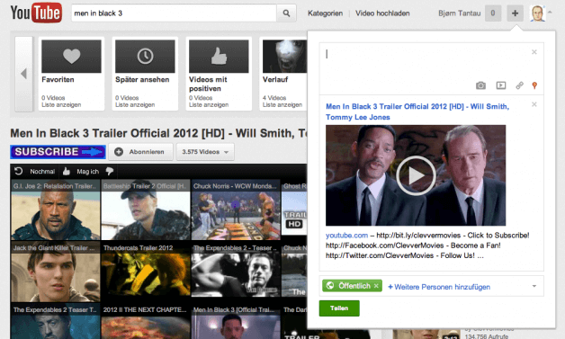Click the Öffentlich sharing chip
The height and width of the screenshot is (339, 565).
click(352, 286)
